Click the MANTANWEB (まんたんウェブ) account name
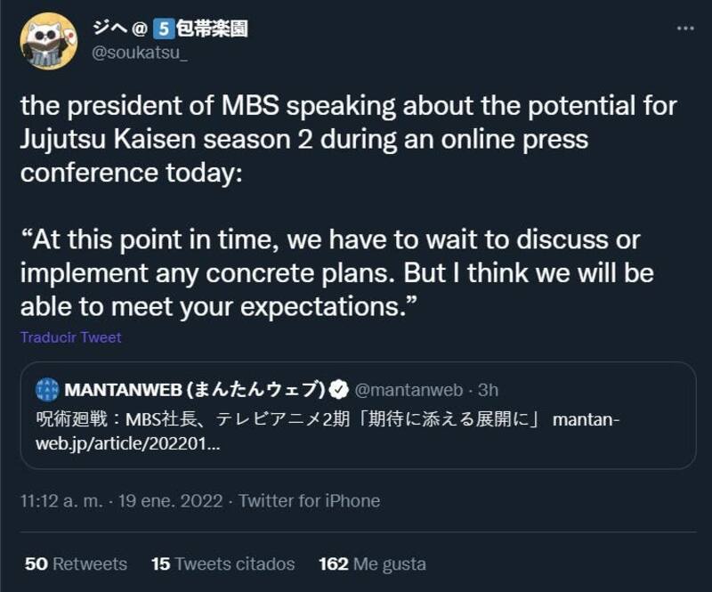Image resolution: width=712 pixels, height=592 pixels. tap(195, 389)
